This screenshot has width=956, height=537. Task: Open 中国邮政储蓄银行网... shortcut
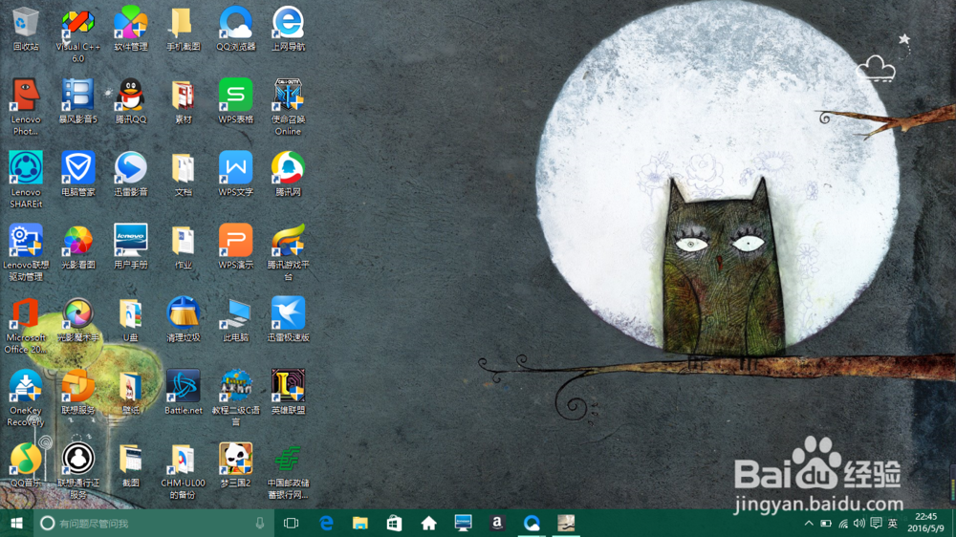tap(288, 470)
